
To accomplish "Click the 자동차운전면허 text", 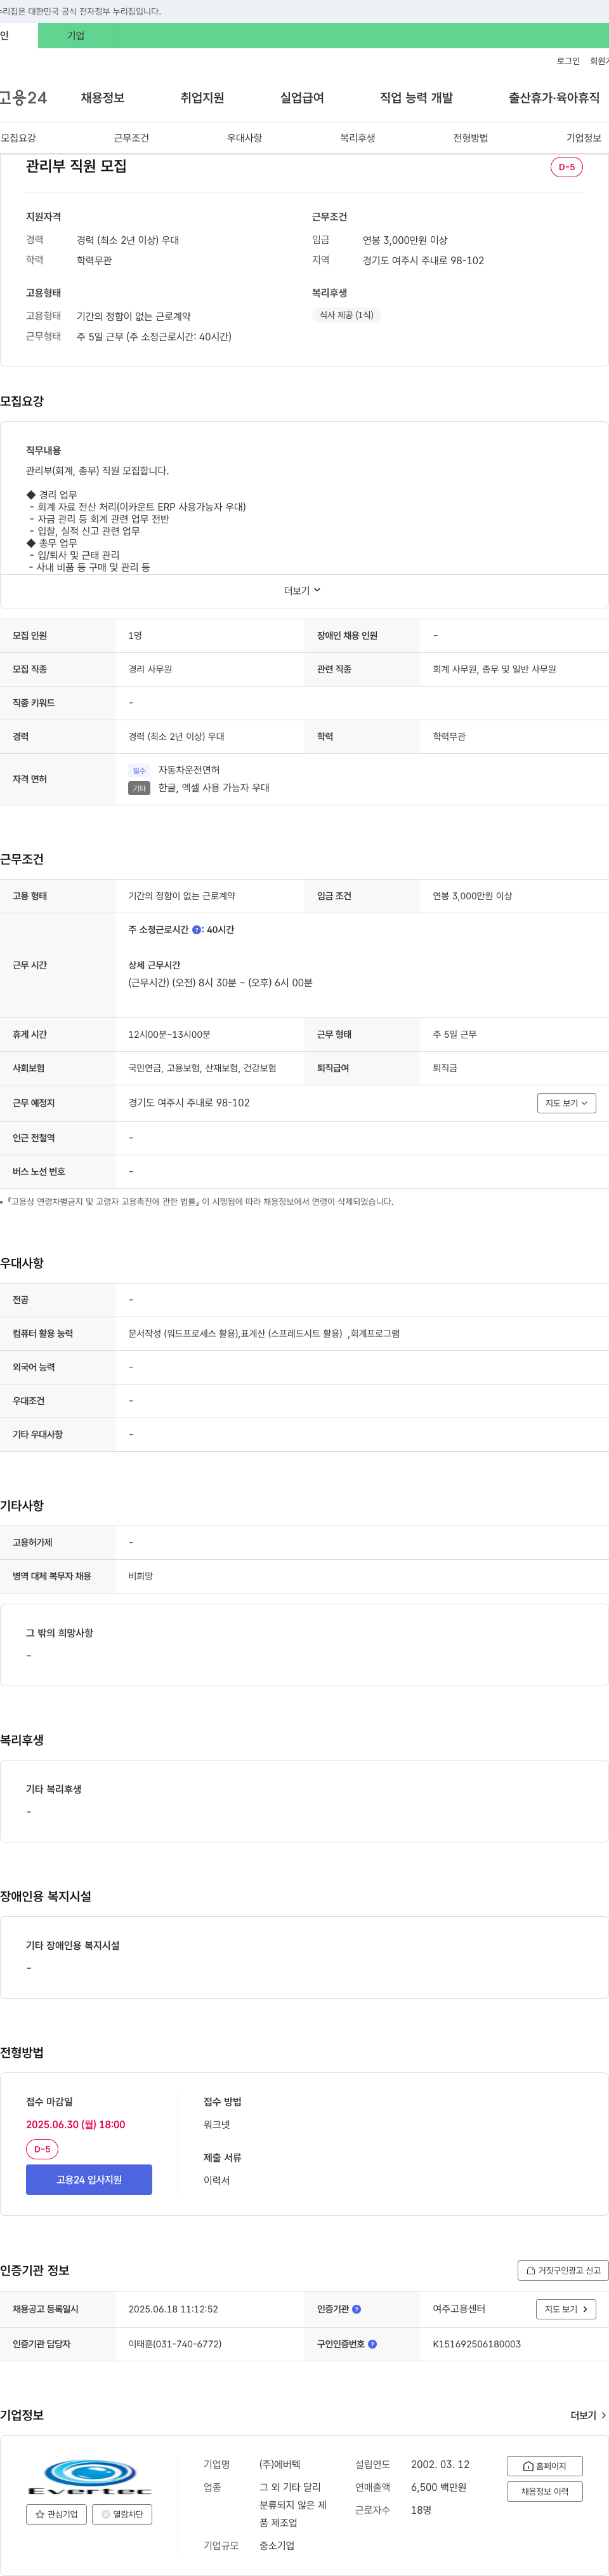I will pos(188,770).
